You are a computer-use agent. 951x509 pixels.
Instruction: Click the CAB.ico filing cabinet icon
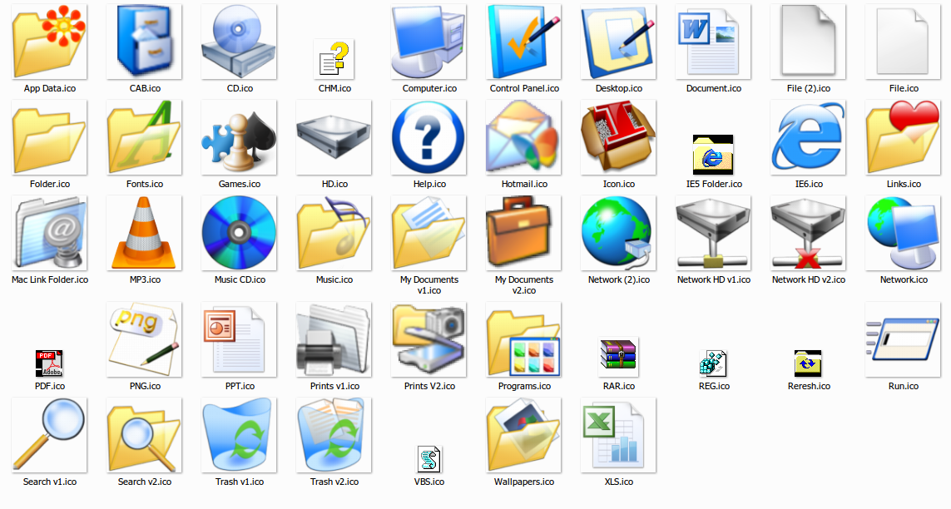click(144, 42)
